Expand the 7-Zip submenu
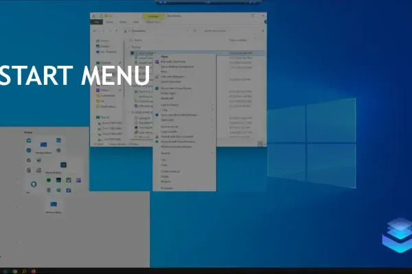Viewport: 412px width, 274px height. 184,110
